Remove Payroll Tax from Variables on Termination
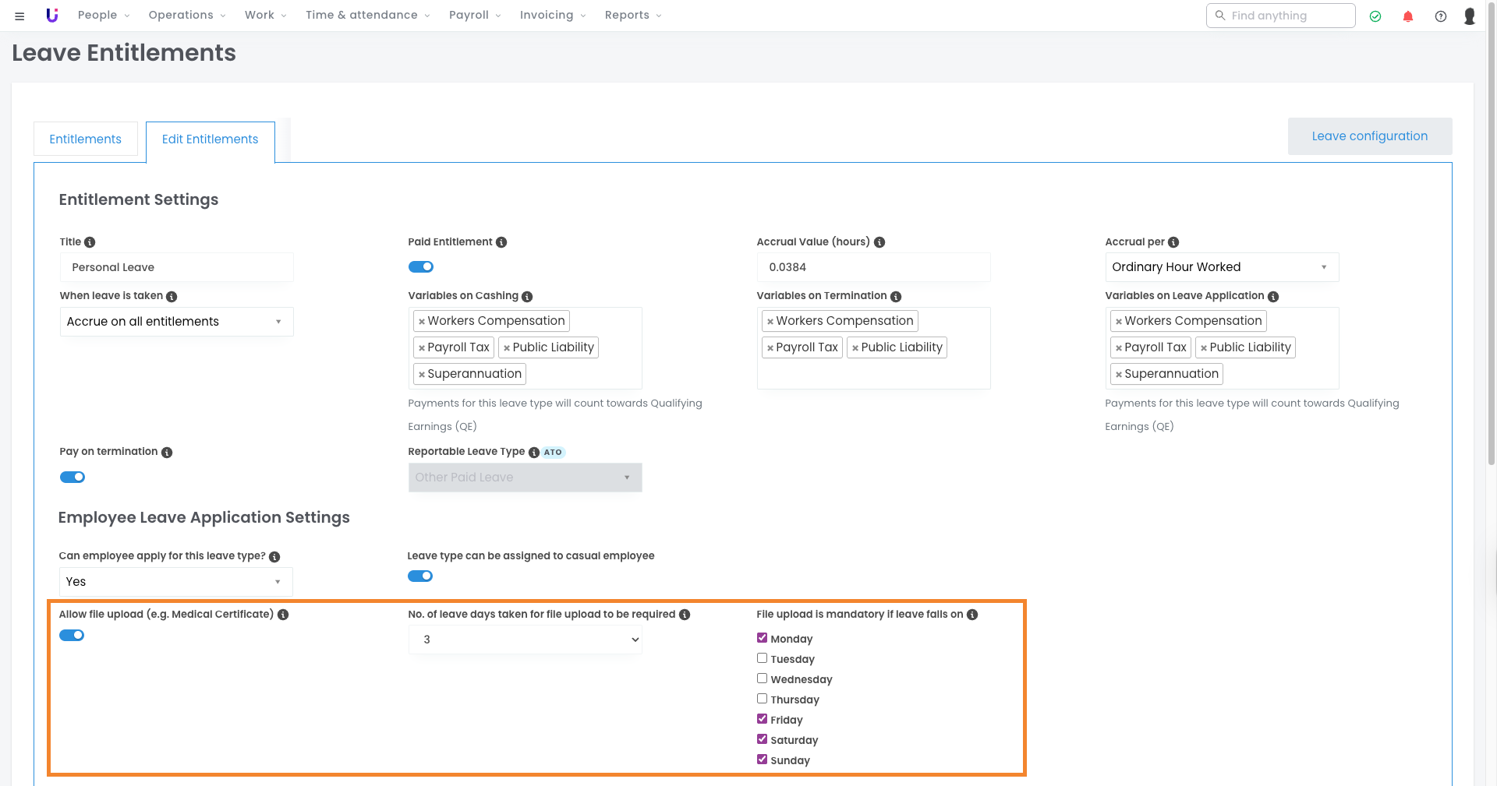 point(770,348)
